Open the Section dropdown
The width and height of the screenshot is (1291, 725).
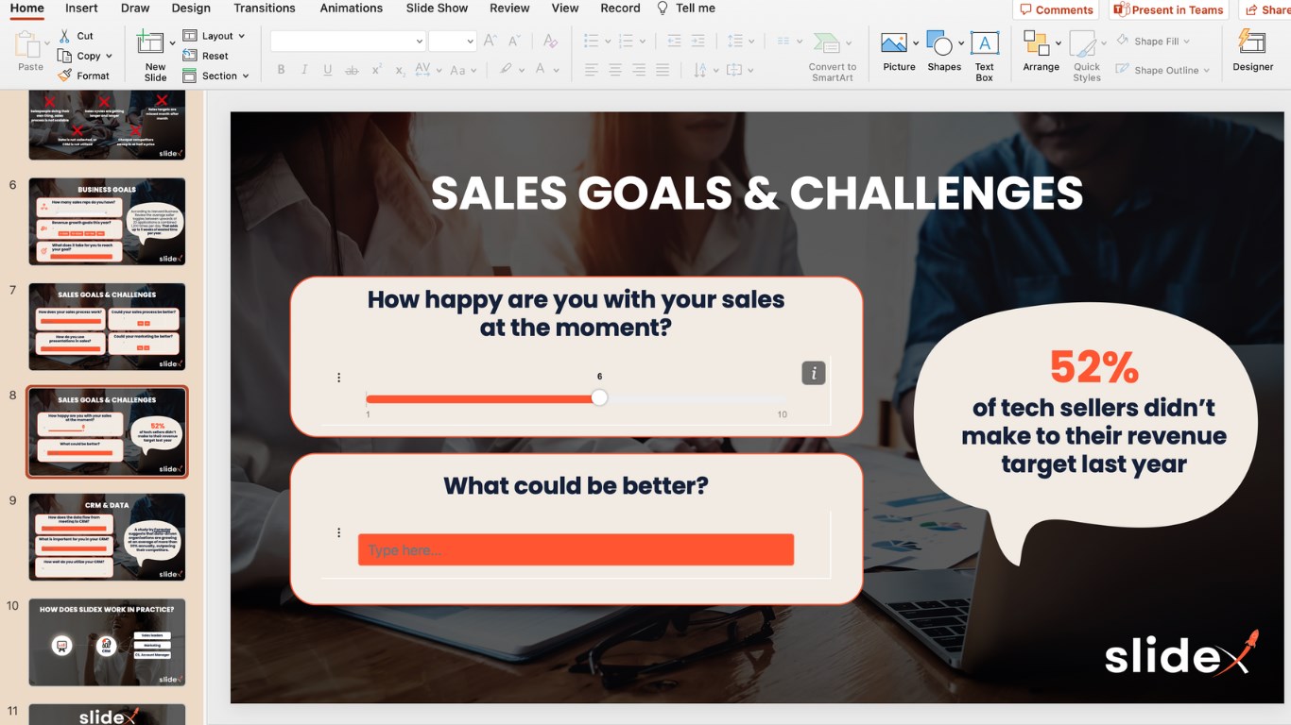click(x=215, y=76)
